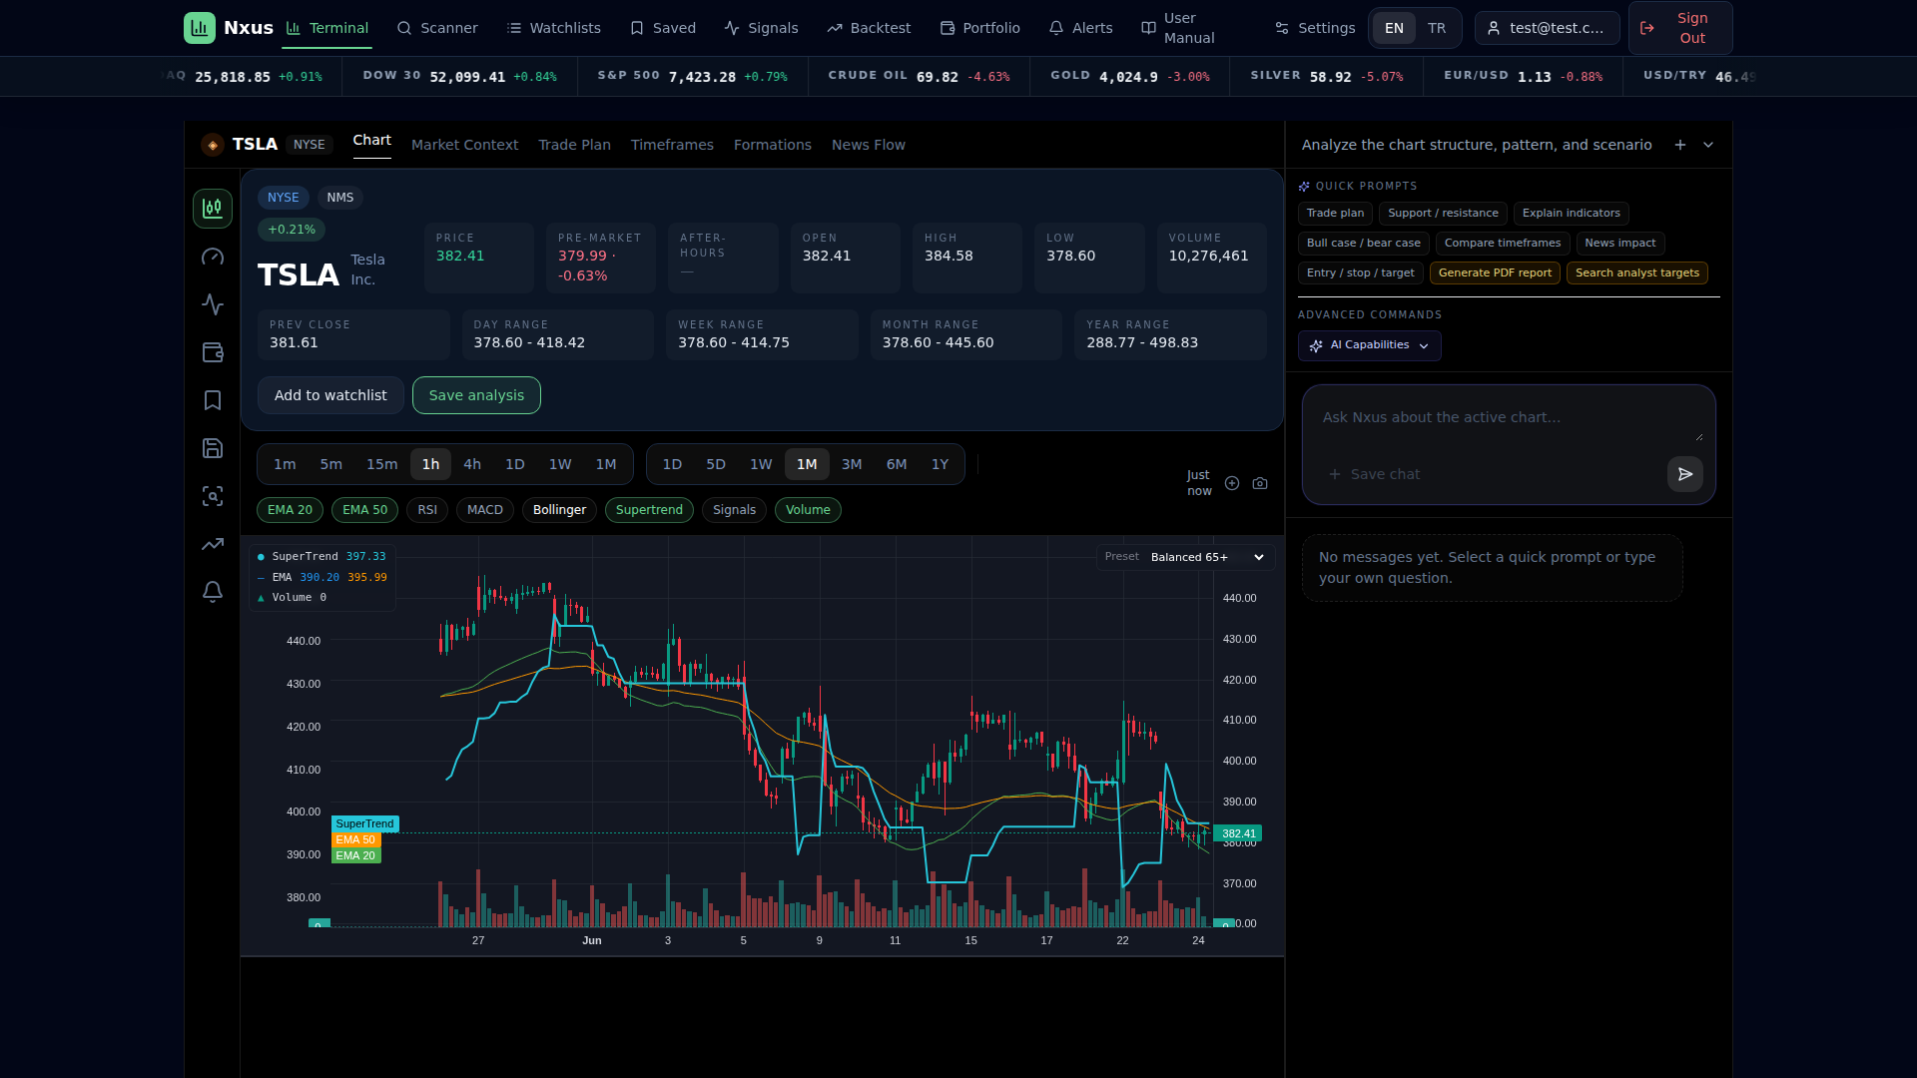Open the bell alerts sidebar icon
This screenshot has width=1917, height=1078.
(x=213, y=592)
